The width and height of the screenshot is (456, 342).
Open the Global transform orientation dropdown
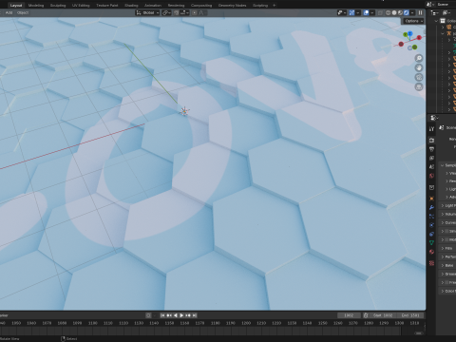(147, 12)
